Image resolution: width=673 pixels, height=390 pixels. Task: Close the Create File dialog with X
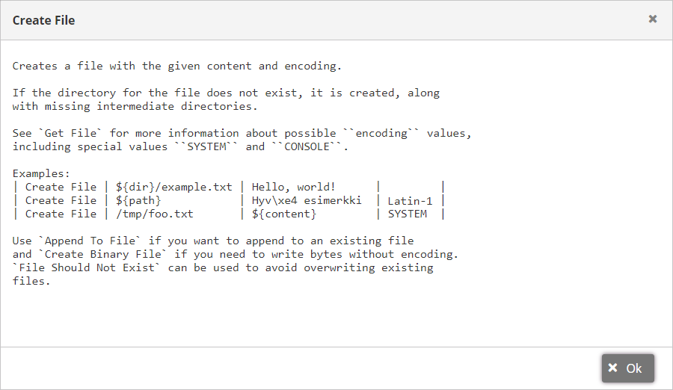(652, 19)
